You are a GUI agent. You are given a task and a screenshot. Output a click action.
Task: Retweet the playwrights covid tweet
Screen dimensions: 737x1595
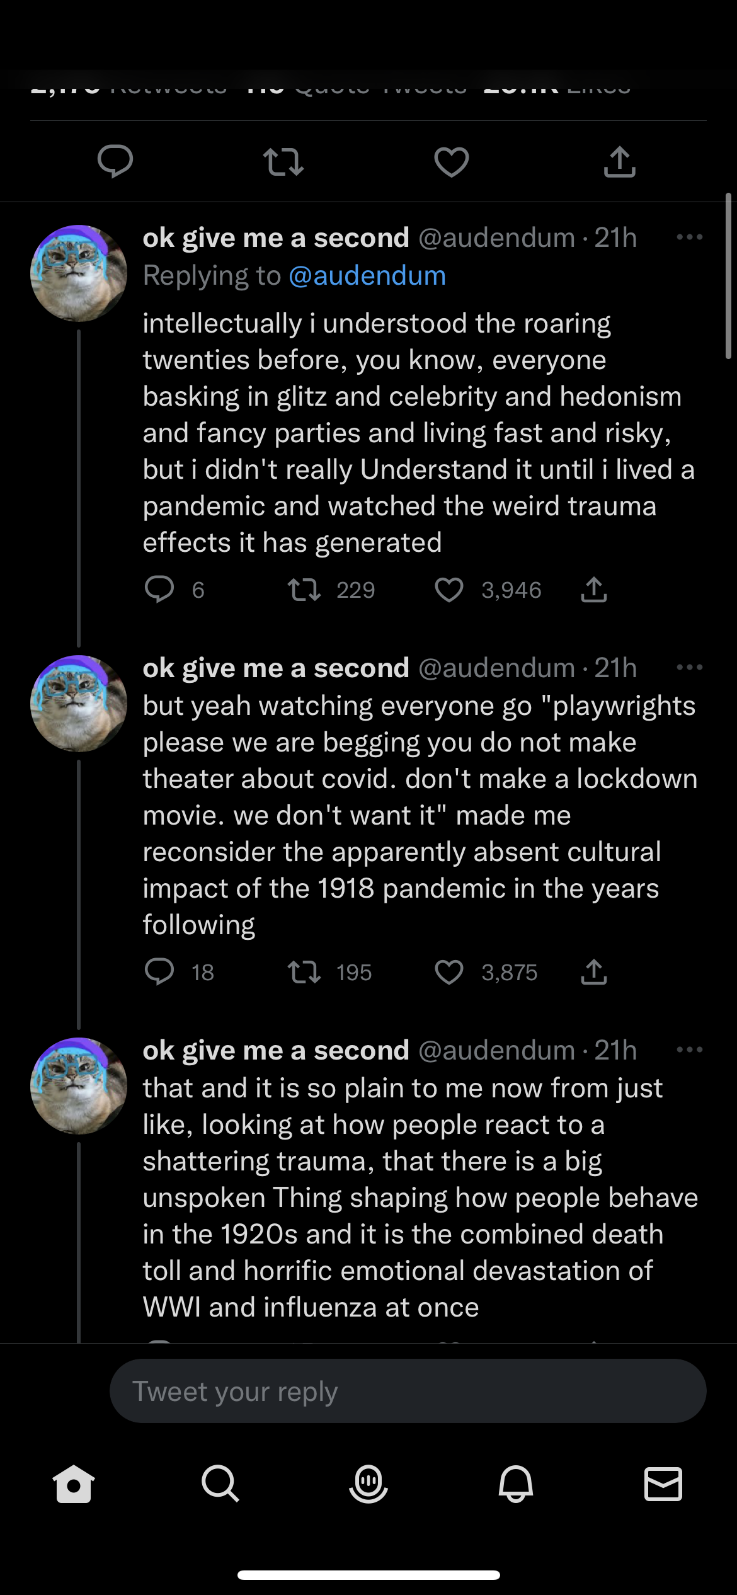pyautogui.click(x=304, y=972)
